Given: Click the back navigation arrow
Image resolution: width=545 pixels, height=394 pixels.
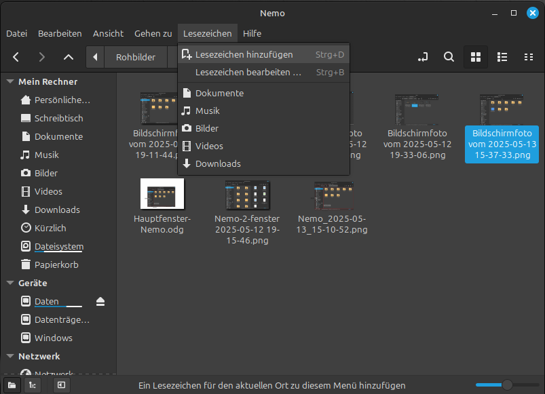Looking at the screenshot, I should 16,57.
